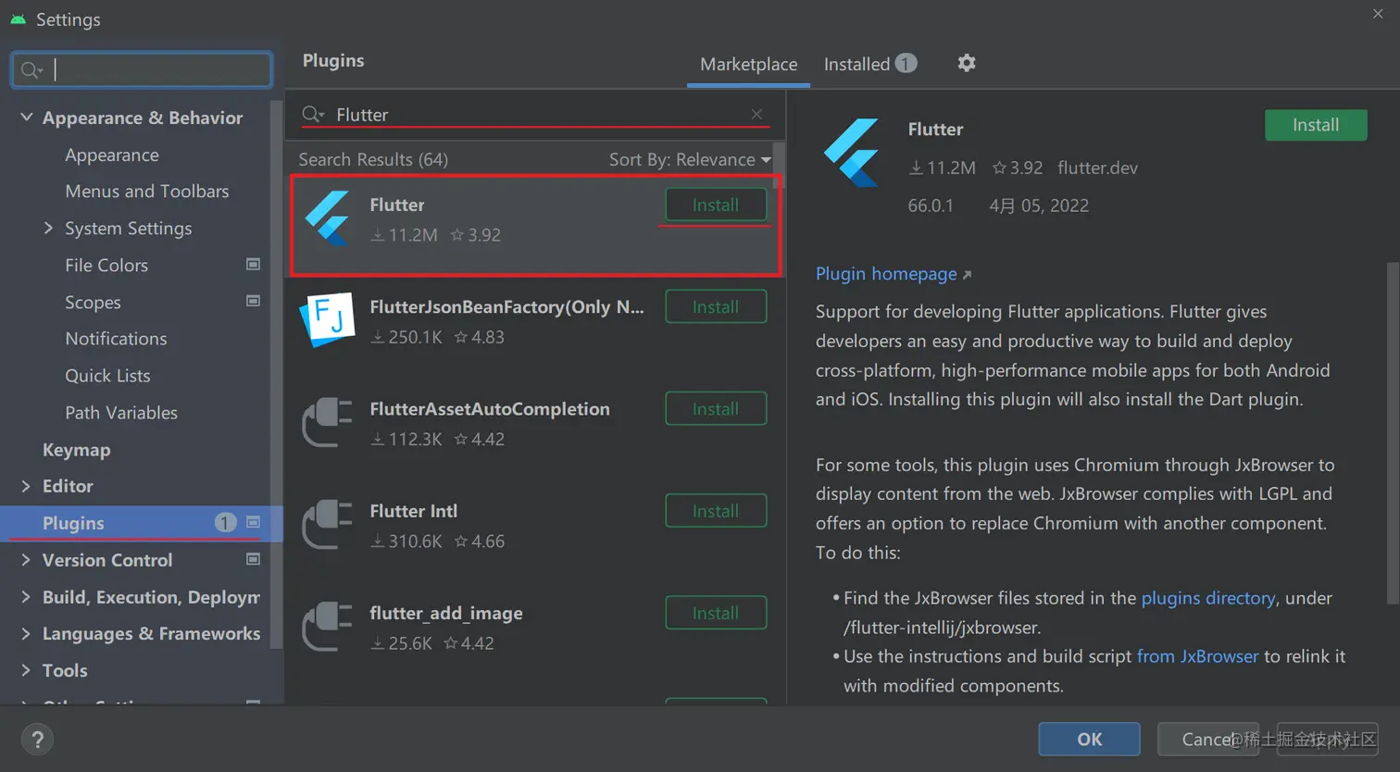1400x772 pixels.
Task: Click the Version Control project-level icon
Action: (253, 559)
